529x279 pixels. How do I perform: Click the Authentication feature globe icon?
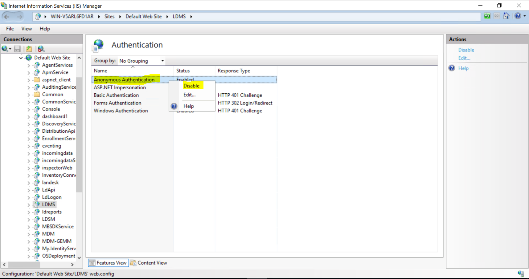point(98,45)
